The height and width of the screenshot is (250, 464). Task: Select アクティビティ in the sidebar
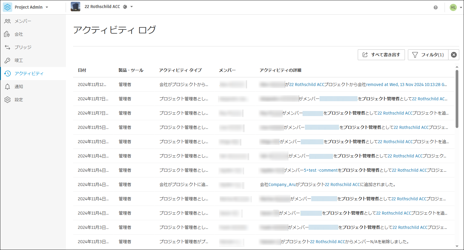coord(29,74)
